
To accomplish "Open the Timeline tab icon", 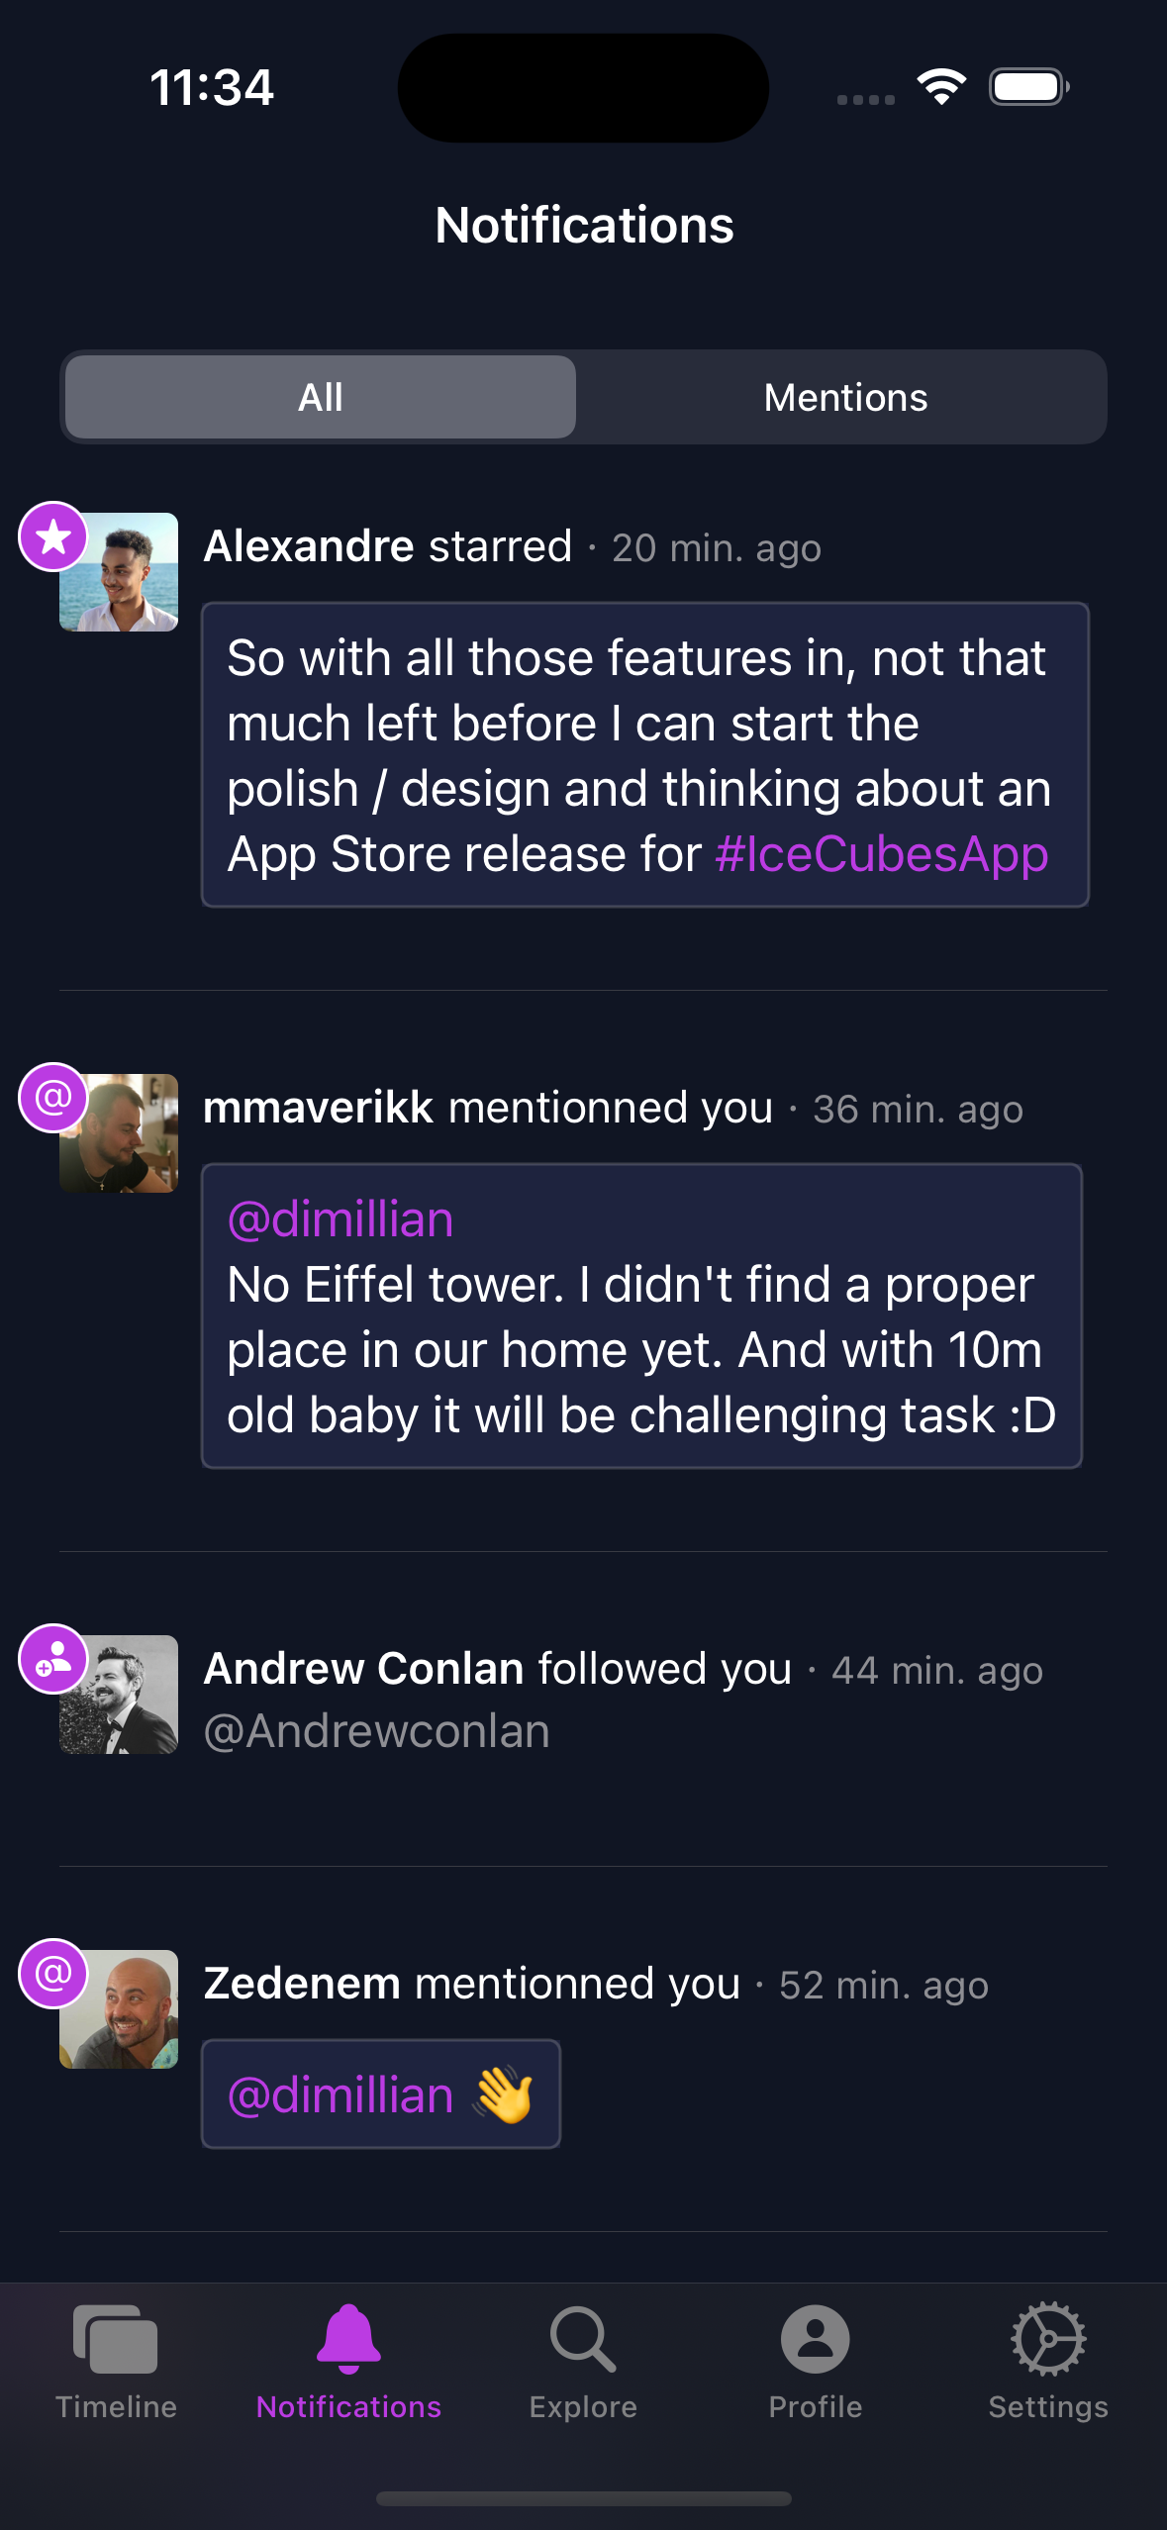I will click(116, 2340).
